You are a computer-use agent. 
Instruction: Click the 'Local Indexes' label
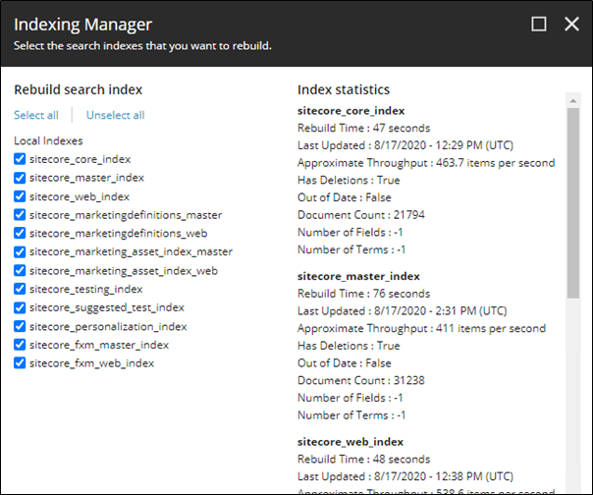pyautogui.click(x=48, y=140)
